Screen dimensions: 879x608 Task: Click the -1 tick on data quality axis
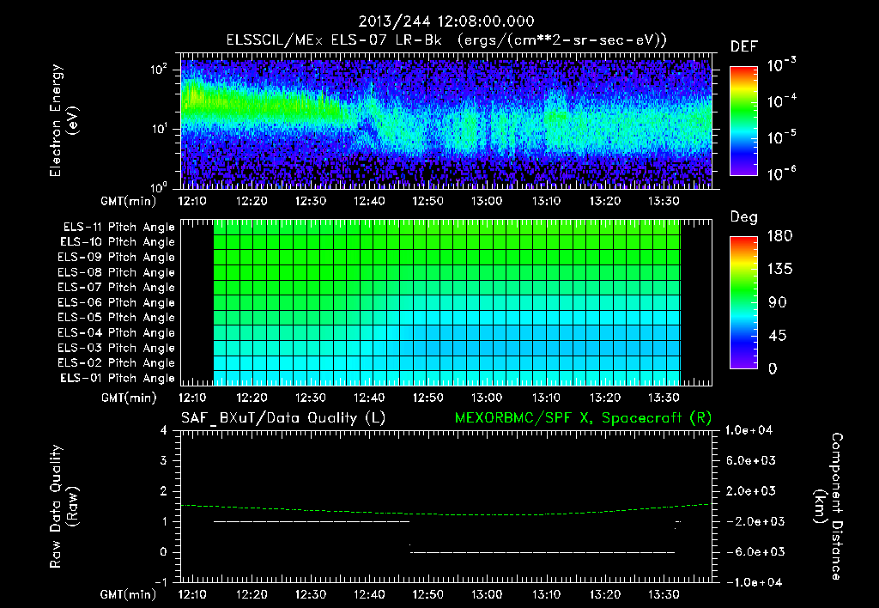pyautogui.click(x=161, y=582)
